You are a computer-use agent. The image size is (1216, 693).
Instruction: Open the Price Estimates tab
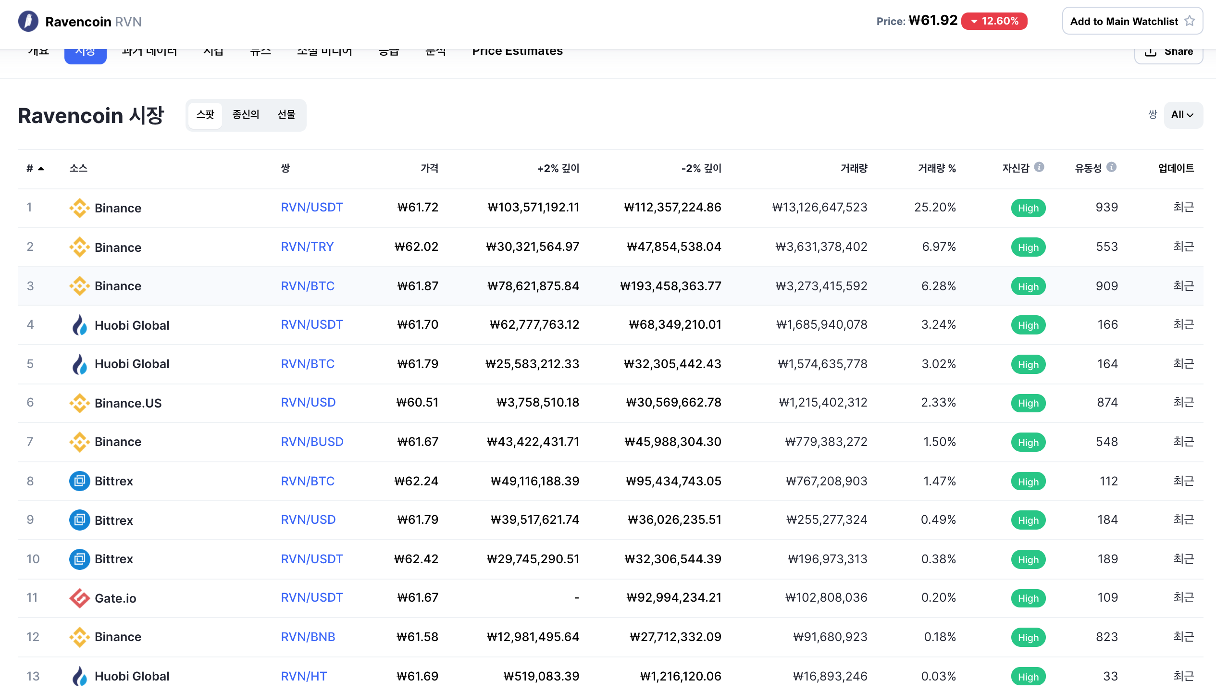click(517, 51)
